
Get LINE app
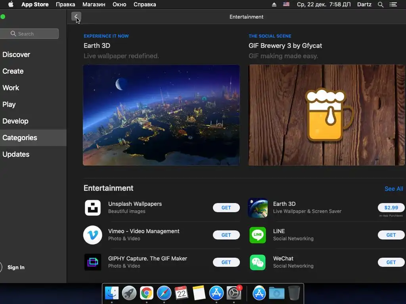pos(391,235)
